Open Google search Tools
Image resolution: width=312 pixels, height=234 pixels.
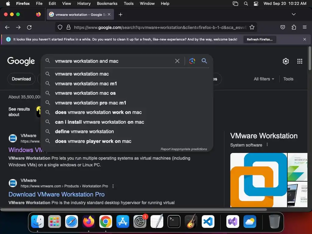[288, 79]
